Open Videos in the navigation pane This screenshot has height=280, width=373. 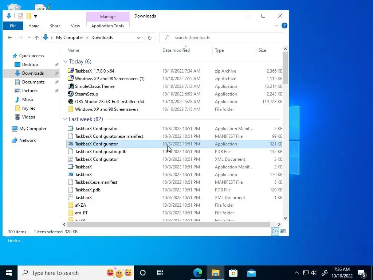(x=28, y=117)
